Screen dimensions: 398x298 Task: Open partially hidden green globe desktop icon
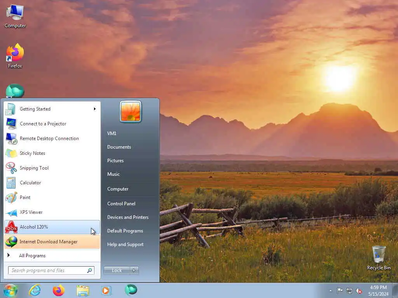15,91
